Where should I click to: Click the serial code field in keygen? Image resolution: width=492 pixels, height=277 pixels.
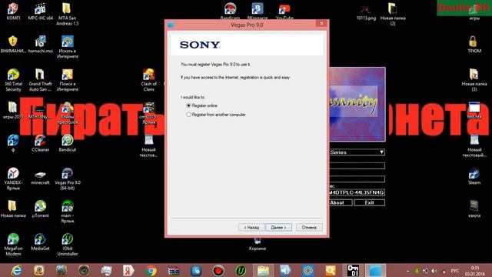pyautogui.click(x=357, y=192)
